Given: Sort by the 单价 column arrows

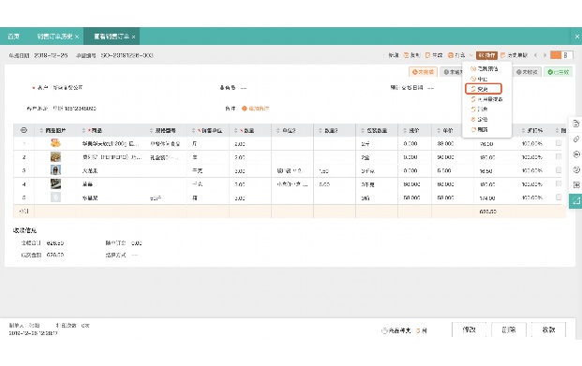Looking at the screenshot, I should coord(439,130).
